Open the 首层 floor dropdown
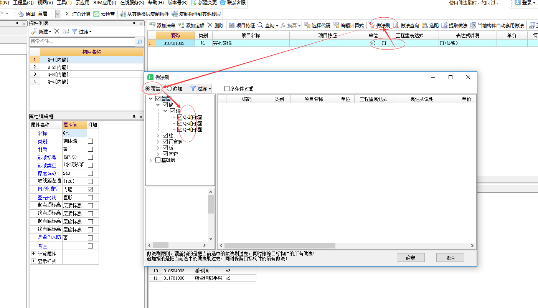 point(58,14)
